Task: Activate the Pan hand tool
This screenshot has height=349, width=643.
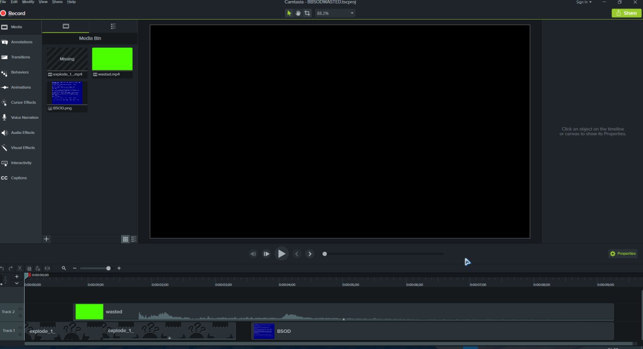Action: click(x=298, y=13)
